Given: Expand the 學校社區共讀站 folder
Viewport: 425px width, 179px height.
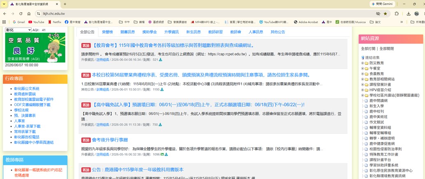Looking at the screenshot, I should point(363,95).
